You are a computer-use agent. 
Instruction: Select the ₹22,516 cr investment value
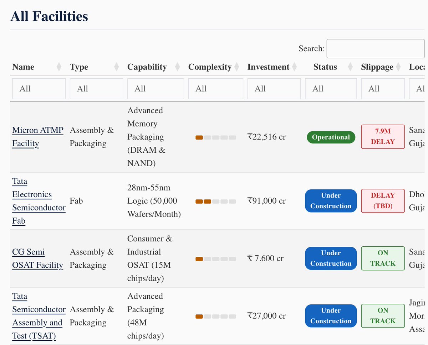tap(266, 137)
